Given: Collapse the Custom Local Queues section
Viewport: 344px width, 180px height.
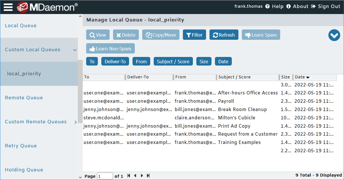Looking at the screenshot, I should [x=75, y=50].
